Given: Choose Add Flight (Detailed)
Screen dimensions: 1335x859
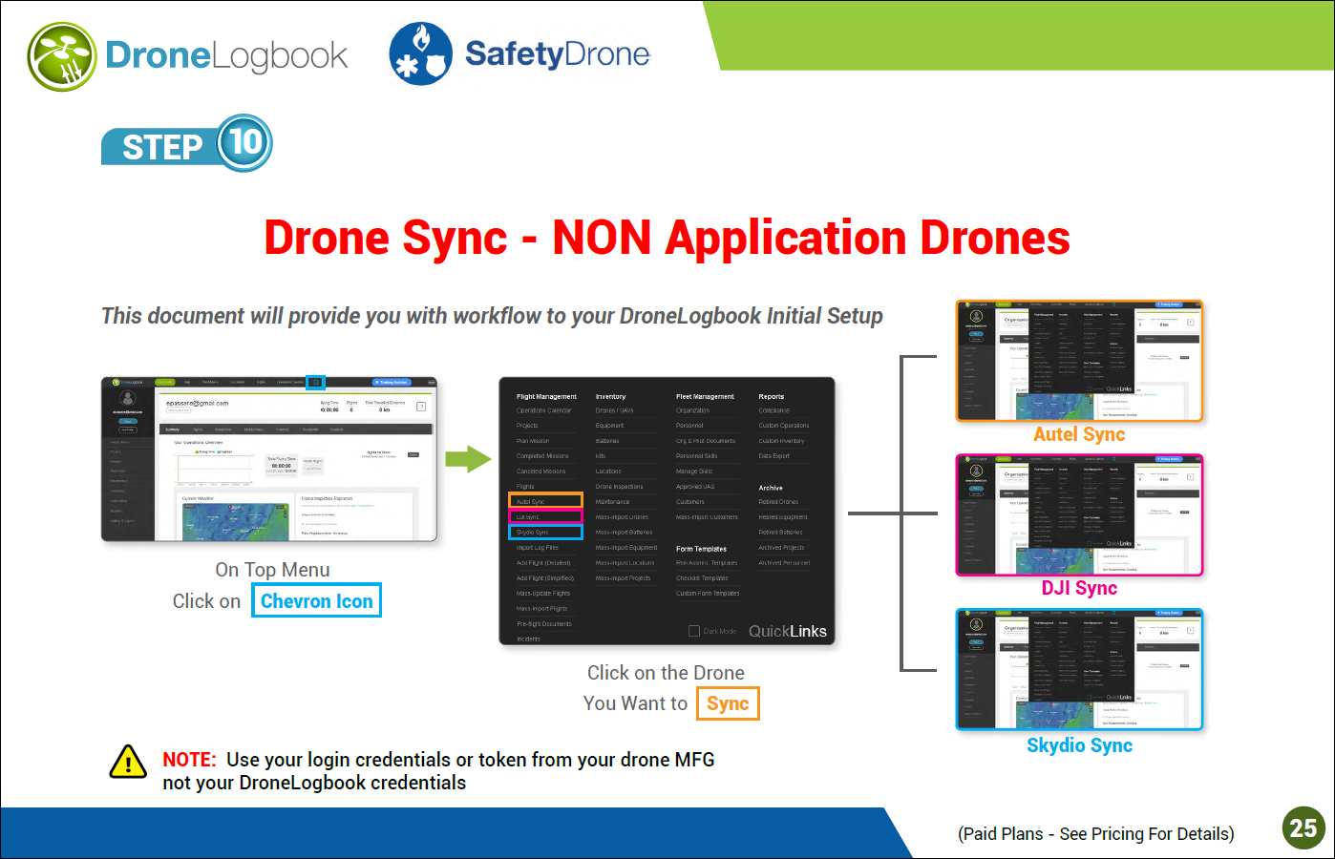Looking at the screenshot, I should pyautogui.click(x=543, y=563).
